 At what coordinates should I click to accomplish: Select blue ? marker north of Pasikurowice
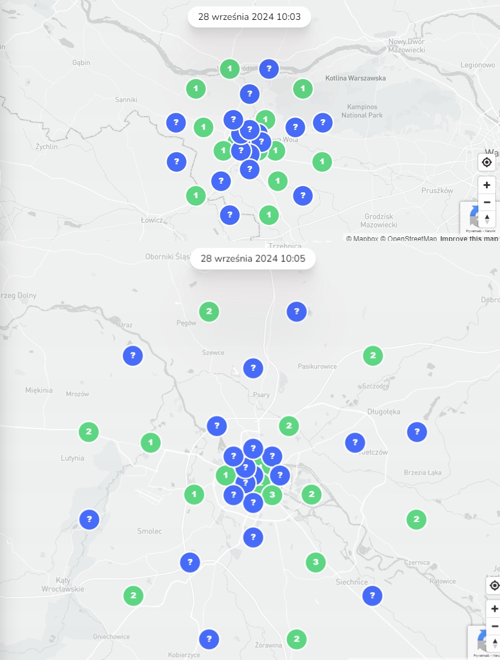(296, 312)
